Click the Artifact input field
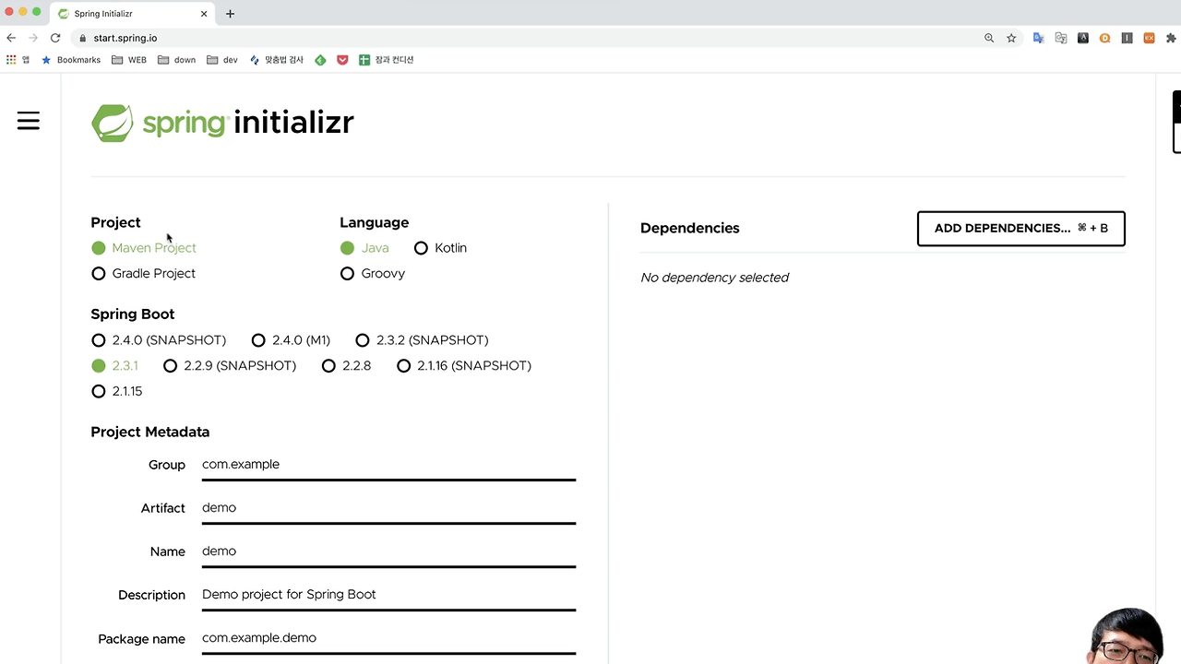Viewport: 1181px width, 664px height. point(388,509)
